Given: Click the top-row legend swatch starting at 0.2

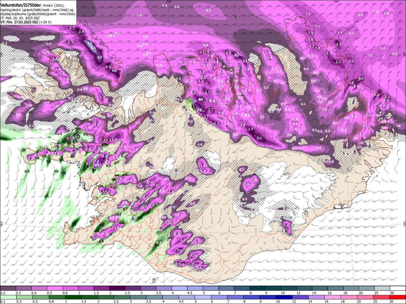Looking at the screenshot, I should pos(8,288).
